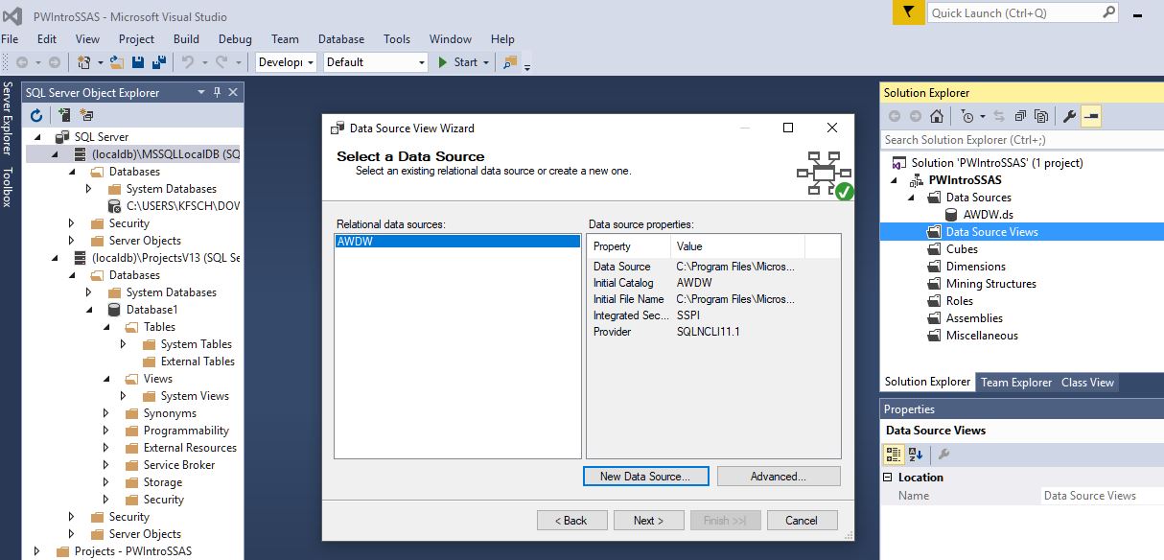
Task: Click the New Data Source button
Action: [645, 476]
